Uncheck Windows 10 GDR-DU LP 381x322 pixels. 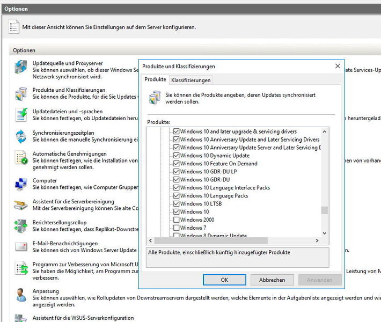(x=177, y=172)
